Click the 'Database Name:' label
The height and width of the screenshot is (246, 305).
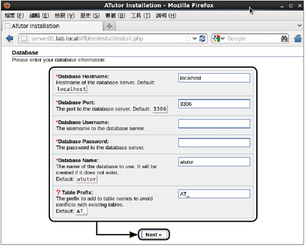(77, 161)
